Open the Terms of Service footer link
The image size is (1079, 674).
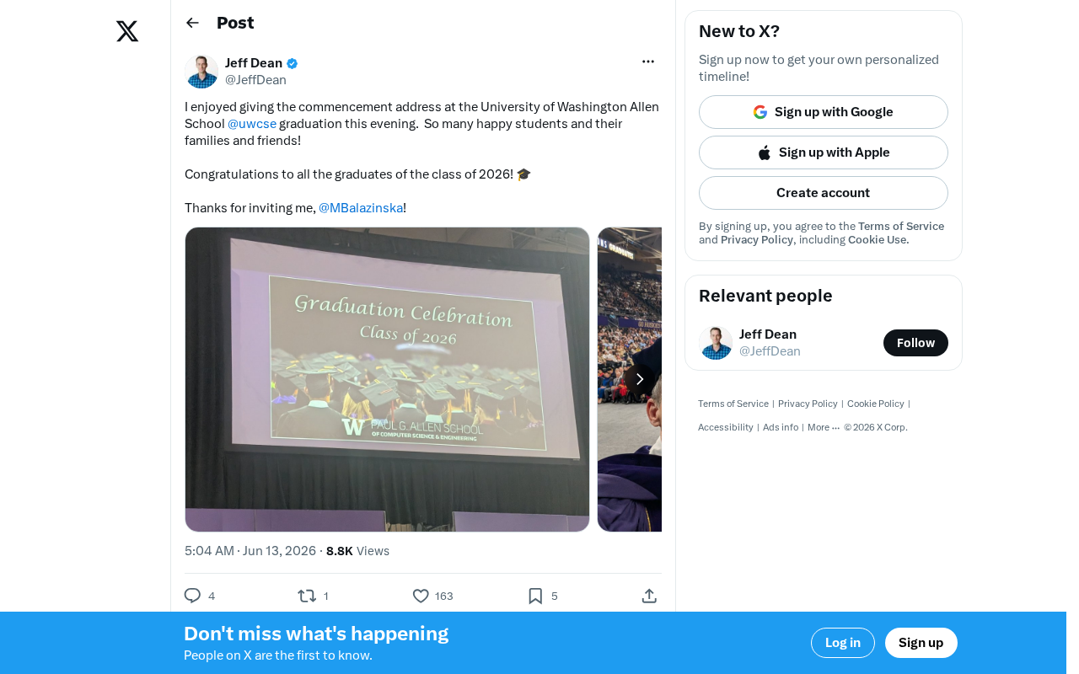tap(733, 404)
